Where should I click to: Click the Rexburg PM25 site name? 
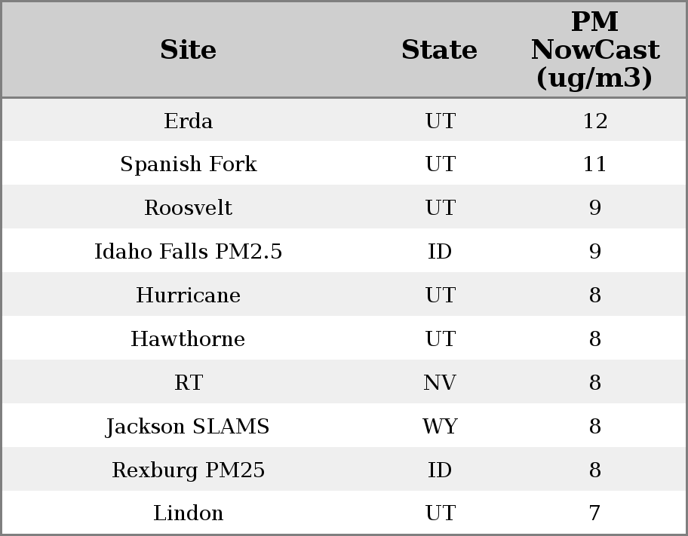189,470
